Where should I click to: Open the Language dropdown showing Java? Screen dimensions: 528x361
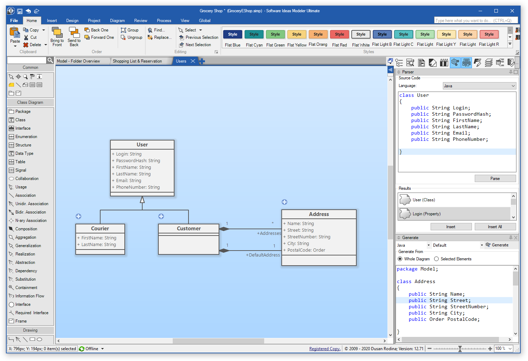479,86
